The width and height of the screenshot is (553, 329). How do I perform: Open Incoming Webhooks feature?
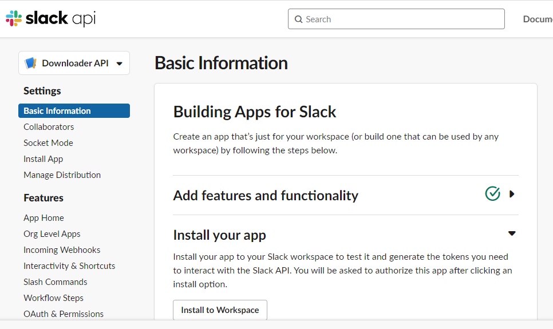tap(62, 250)
